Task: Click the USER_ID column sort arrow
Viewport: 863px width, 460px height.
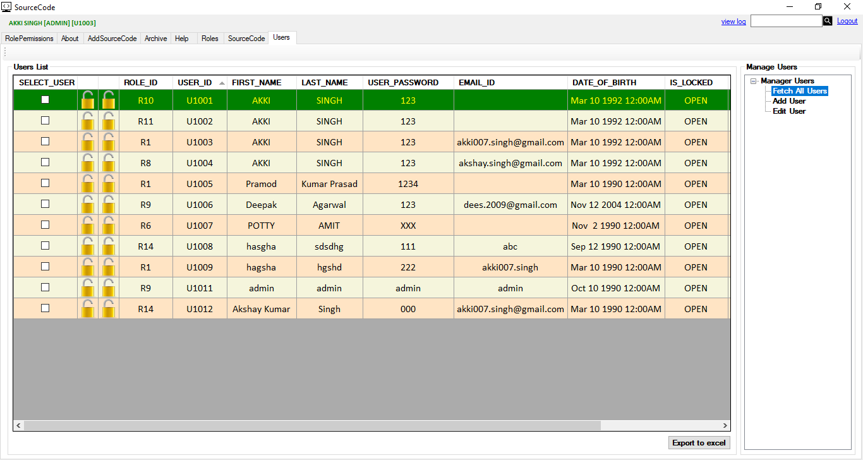Action: point(222,83)
